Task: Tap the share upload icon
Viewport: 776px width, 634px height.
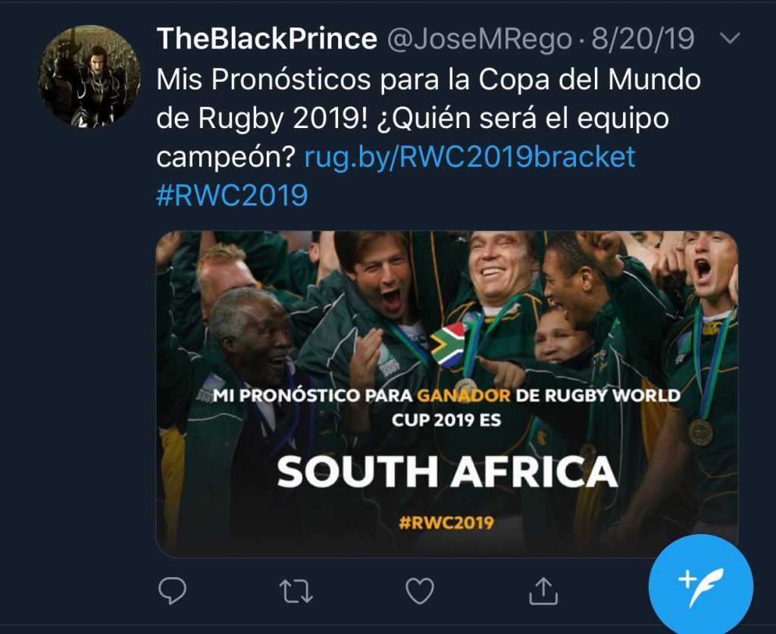Action: [x=543, y=590]
